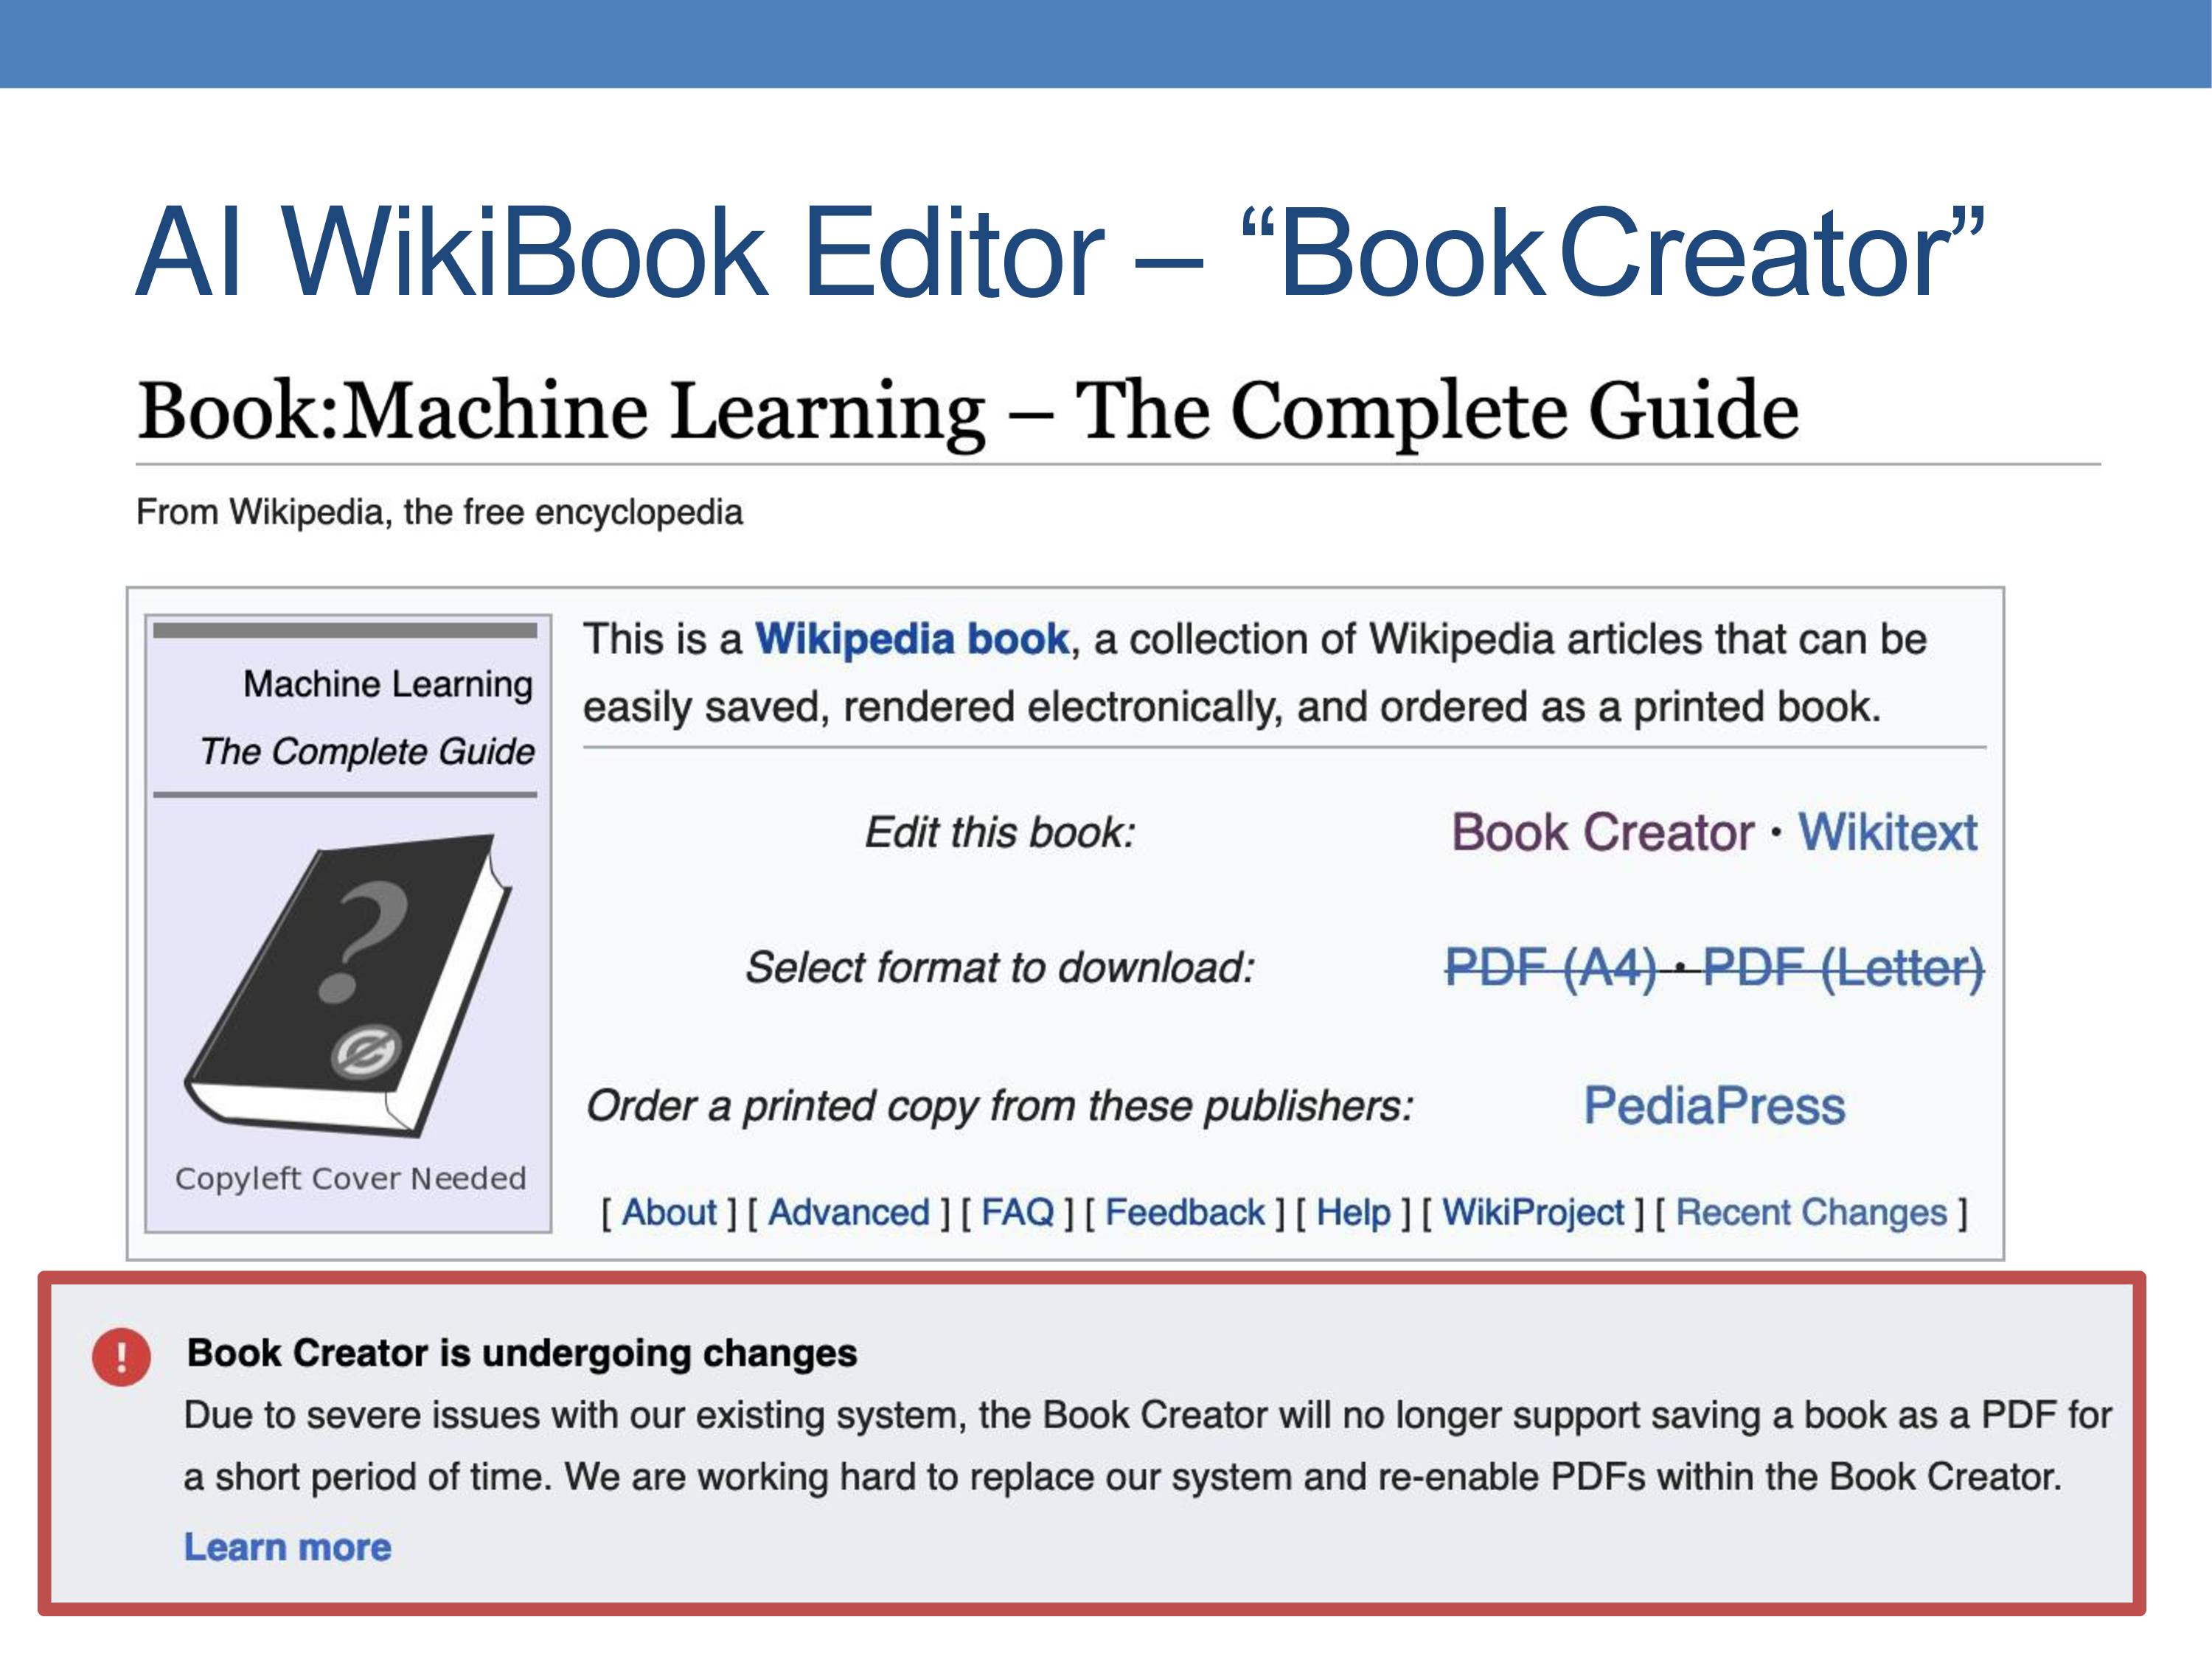Click the 'Machine Learning' cover title
Viewport: 2212px width, 1659px height.
[x=388, y=684]
